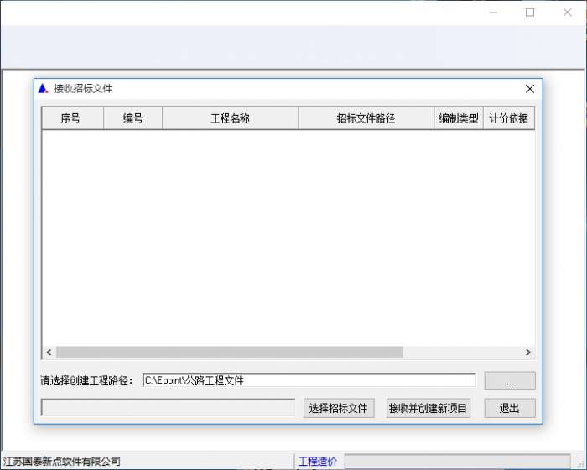
Task: Maximize the main application window
Action: pos(530,13)
